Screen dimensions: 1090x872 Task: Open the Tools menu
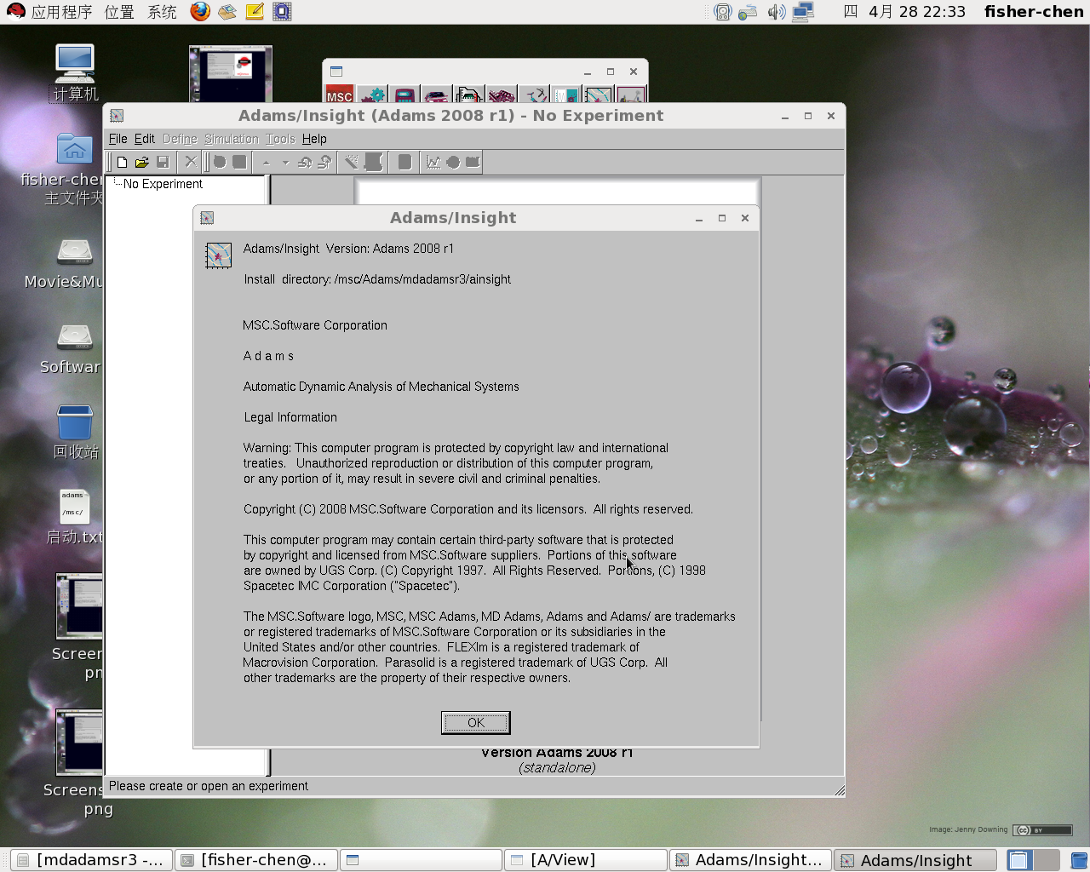tap(280, 139)
